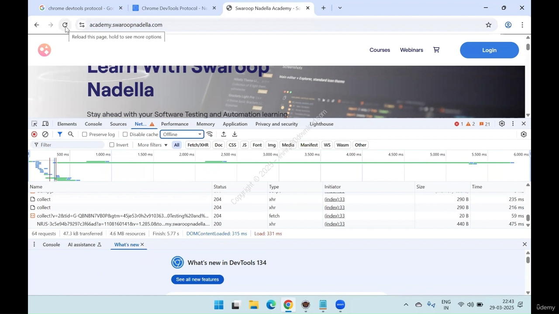
Task: Close the DevTools panel
Action: (x=524, y=124)
